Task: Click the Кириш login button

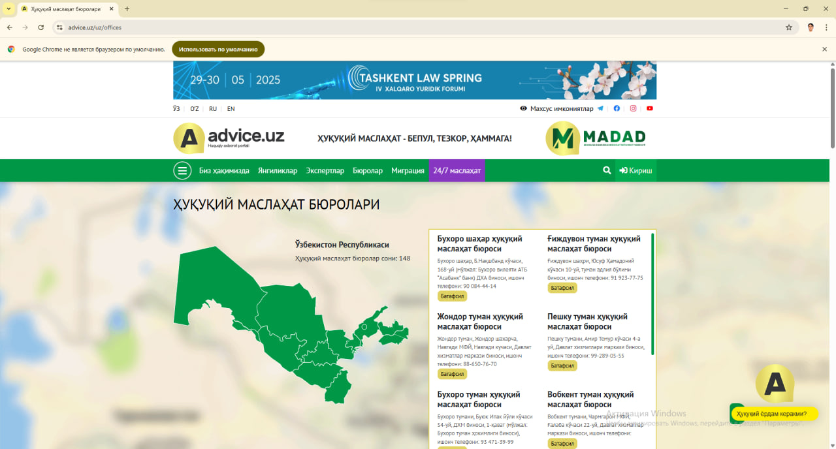Action: click(635, 170)
